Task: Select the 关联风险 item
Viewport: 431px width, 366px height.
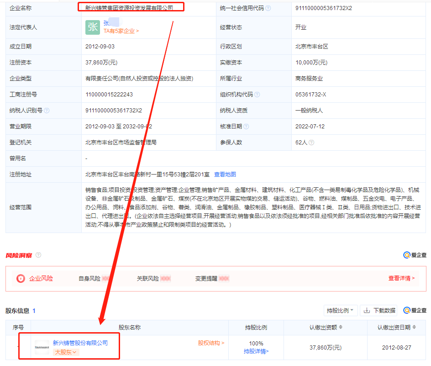Action: pos(154,278)
